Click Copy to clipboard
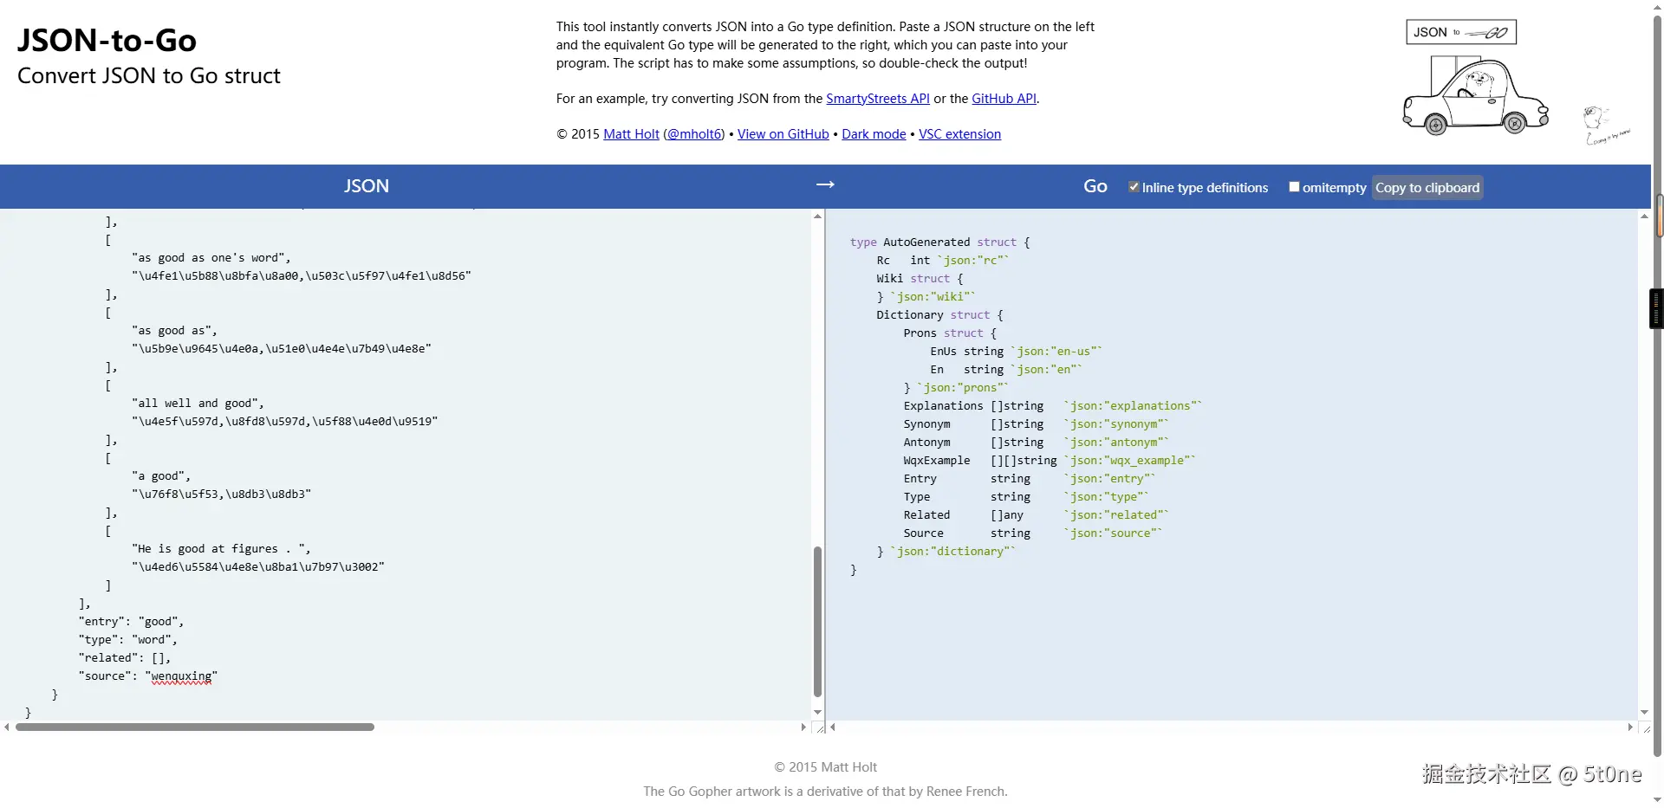This screenshot has height=808, width=1664. [x=1427, y=187]
